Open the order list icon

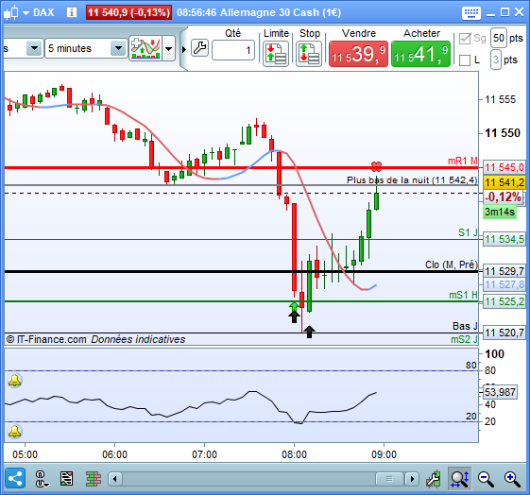(66, 479)
